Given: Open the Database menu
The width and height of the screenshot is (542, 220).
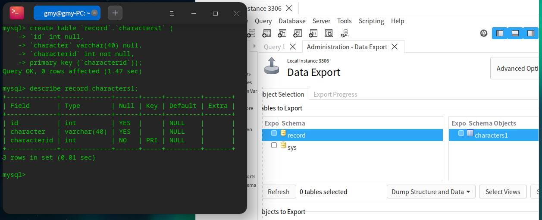Looking at the screenshot, I should click(x=292, y=21).
